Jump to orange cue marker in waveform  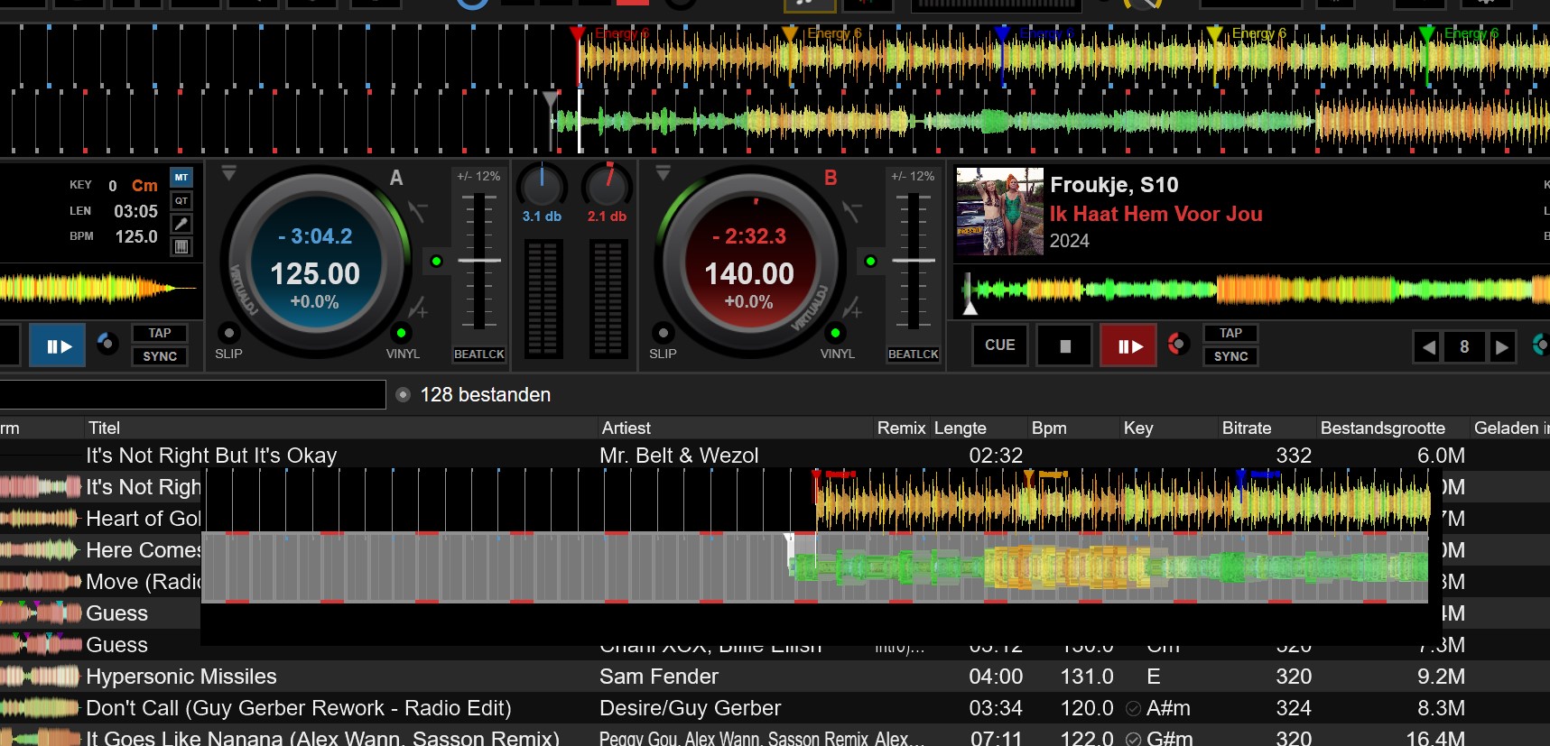point(790,34)
